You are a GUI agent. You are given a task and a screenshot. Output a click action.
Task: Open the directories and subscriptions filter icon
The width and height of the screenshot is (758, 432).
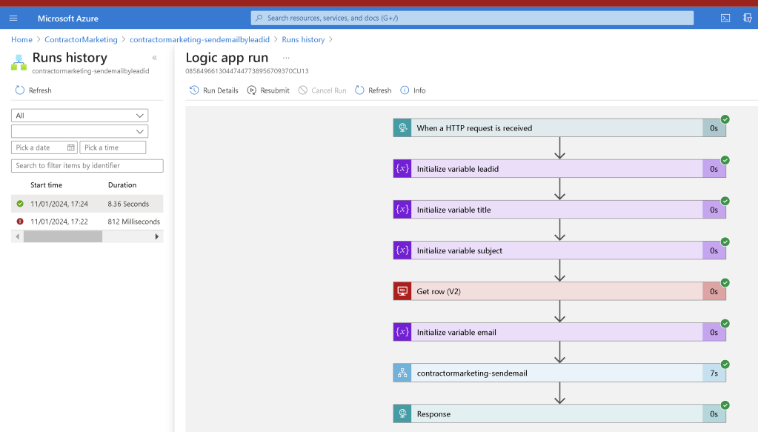point(748,19)
